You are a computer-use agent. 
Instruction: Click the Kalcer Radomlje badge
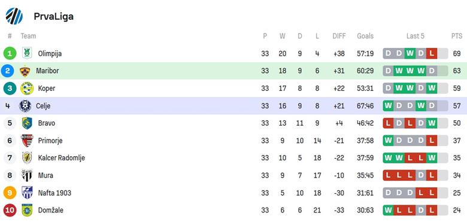click(27, 158)
